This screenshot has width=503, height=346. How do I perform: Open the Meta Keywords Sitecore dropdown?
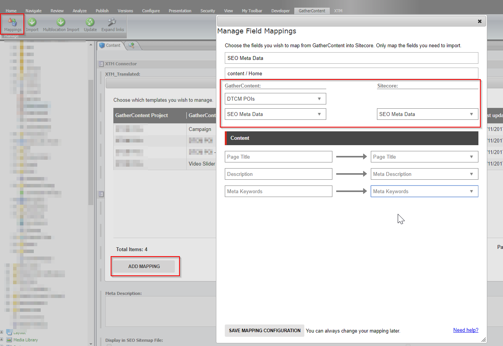pyautogui.click(x=425, y=191)
